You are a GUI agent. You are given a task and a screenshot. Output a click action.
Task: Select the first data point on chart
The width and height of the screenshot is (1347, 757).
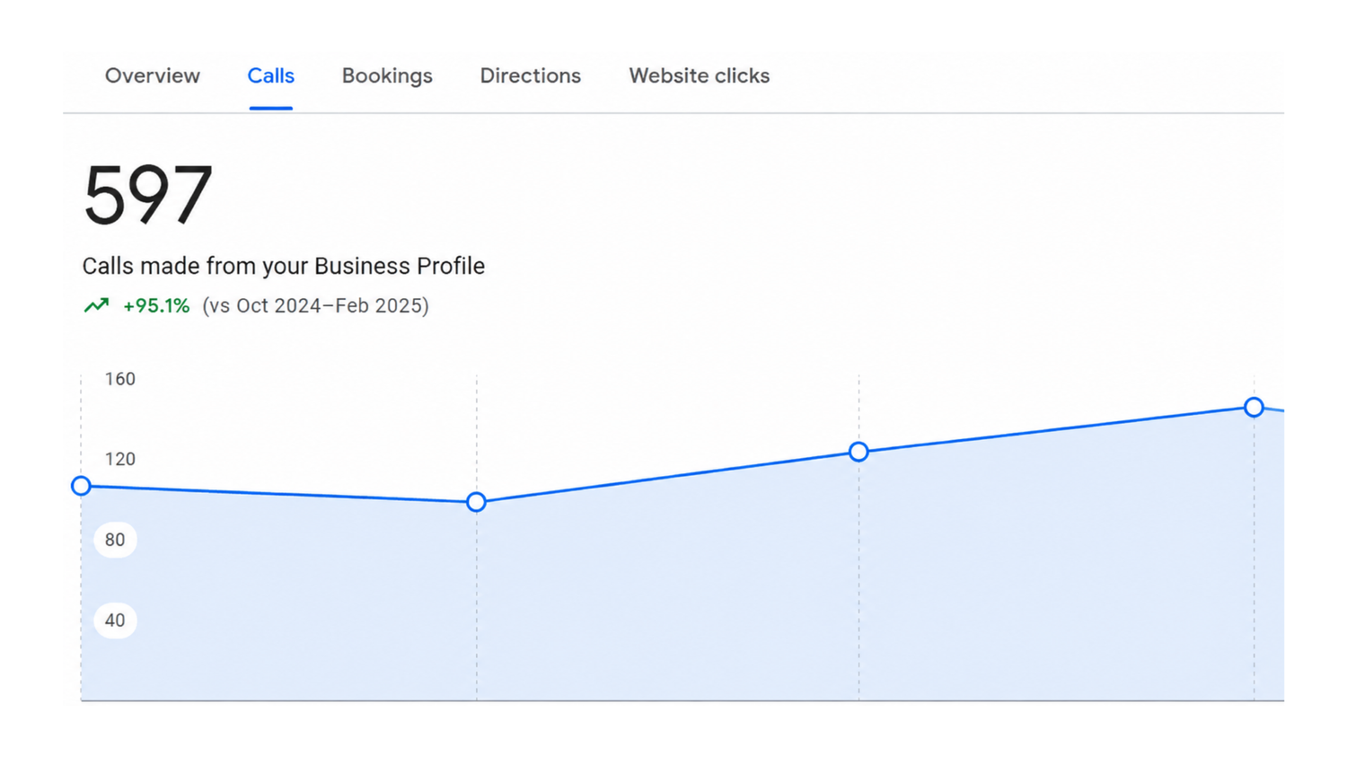[81, 486]
